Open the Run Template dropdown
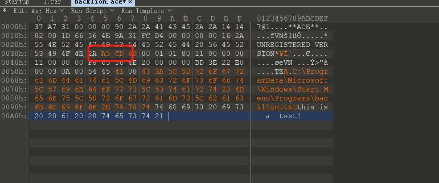Screen dimensions: 439x183 147,11
